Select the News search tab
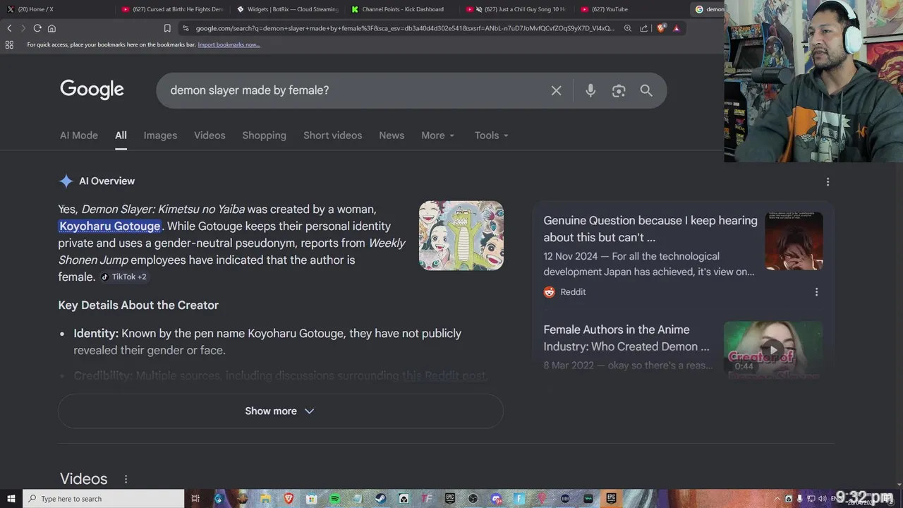 [392, 135]
